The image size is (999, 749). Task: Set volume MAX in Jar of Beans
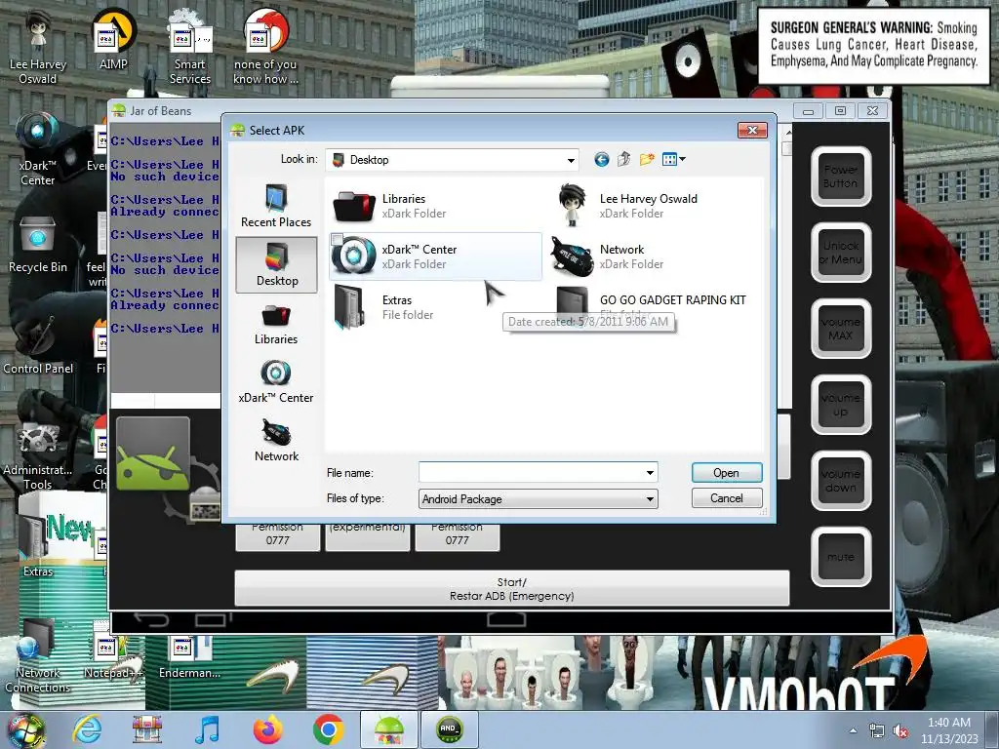tap(840, 329)
